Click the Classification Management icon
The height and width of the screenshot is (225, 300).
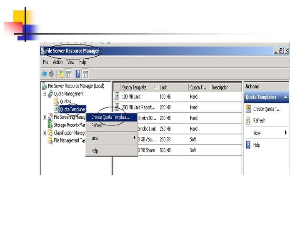pos(50,132)
